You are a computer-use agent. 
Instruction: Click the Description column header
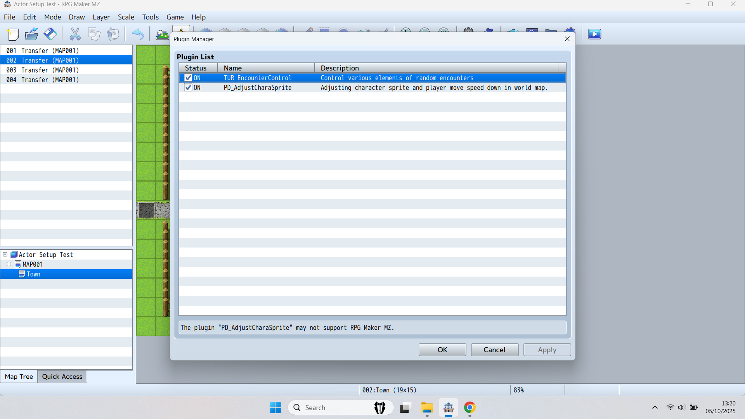coord(437,68)
